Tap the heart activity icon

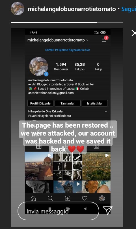(85, 198)
